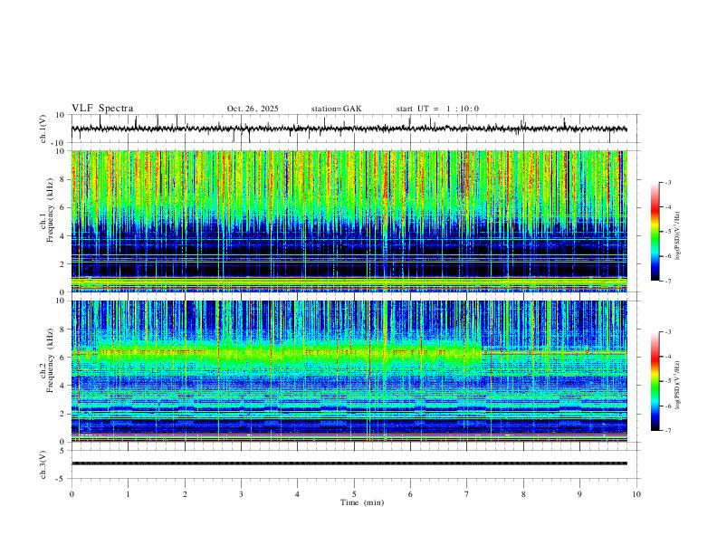Click the "ch.1(V)" waveform axis label
The image size is (717, 554).
click(43, 129)
